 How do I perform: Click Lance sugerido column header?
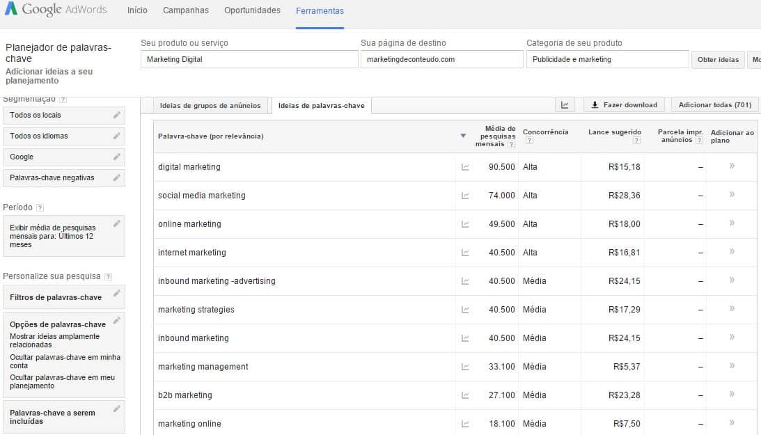coord(614,132)
